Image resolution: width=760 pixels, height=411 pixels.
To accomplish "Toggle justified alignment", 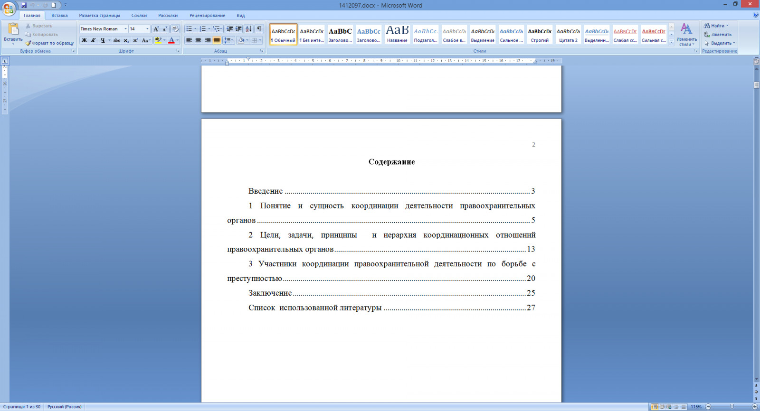I will point(217,40).
